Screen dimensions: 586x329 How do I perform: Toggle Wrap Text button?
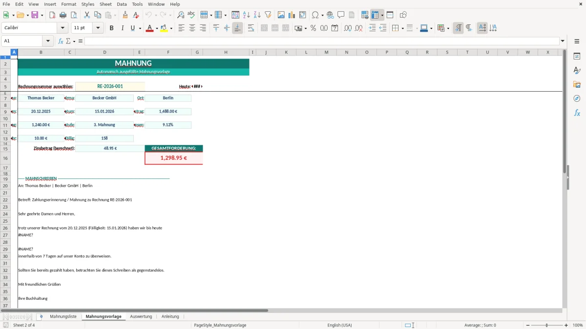(251, 28)
